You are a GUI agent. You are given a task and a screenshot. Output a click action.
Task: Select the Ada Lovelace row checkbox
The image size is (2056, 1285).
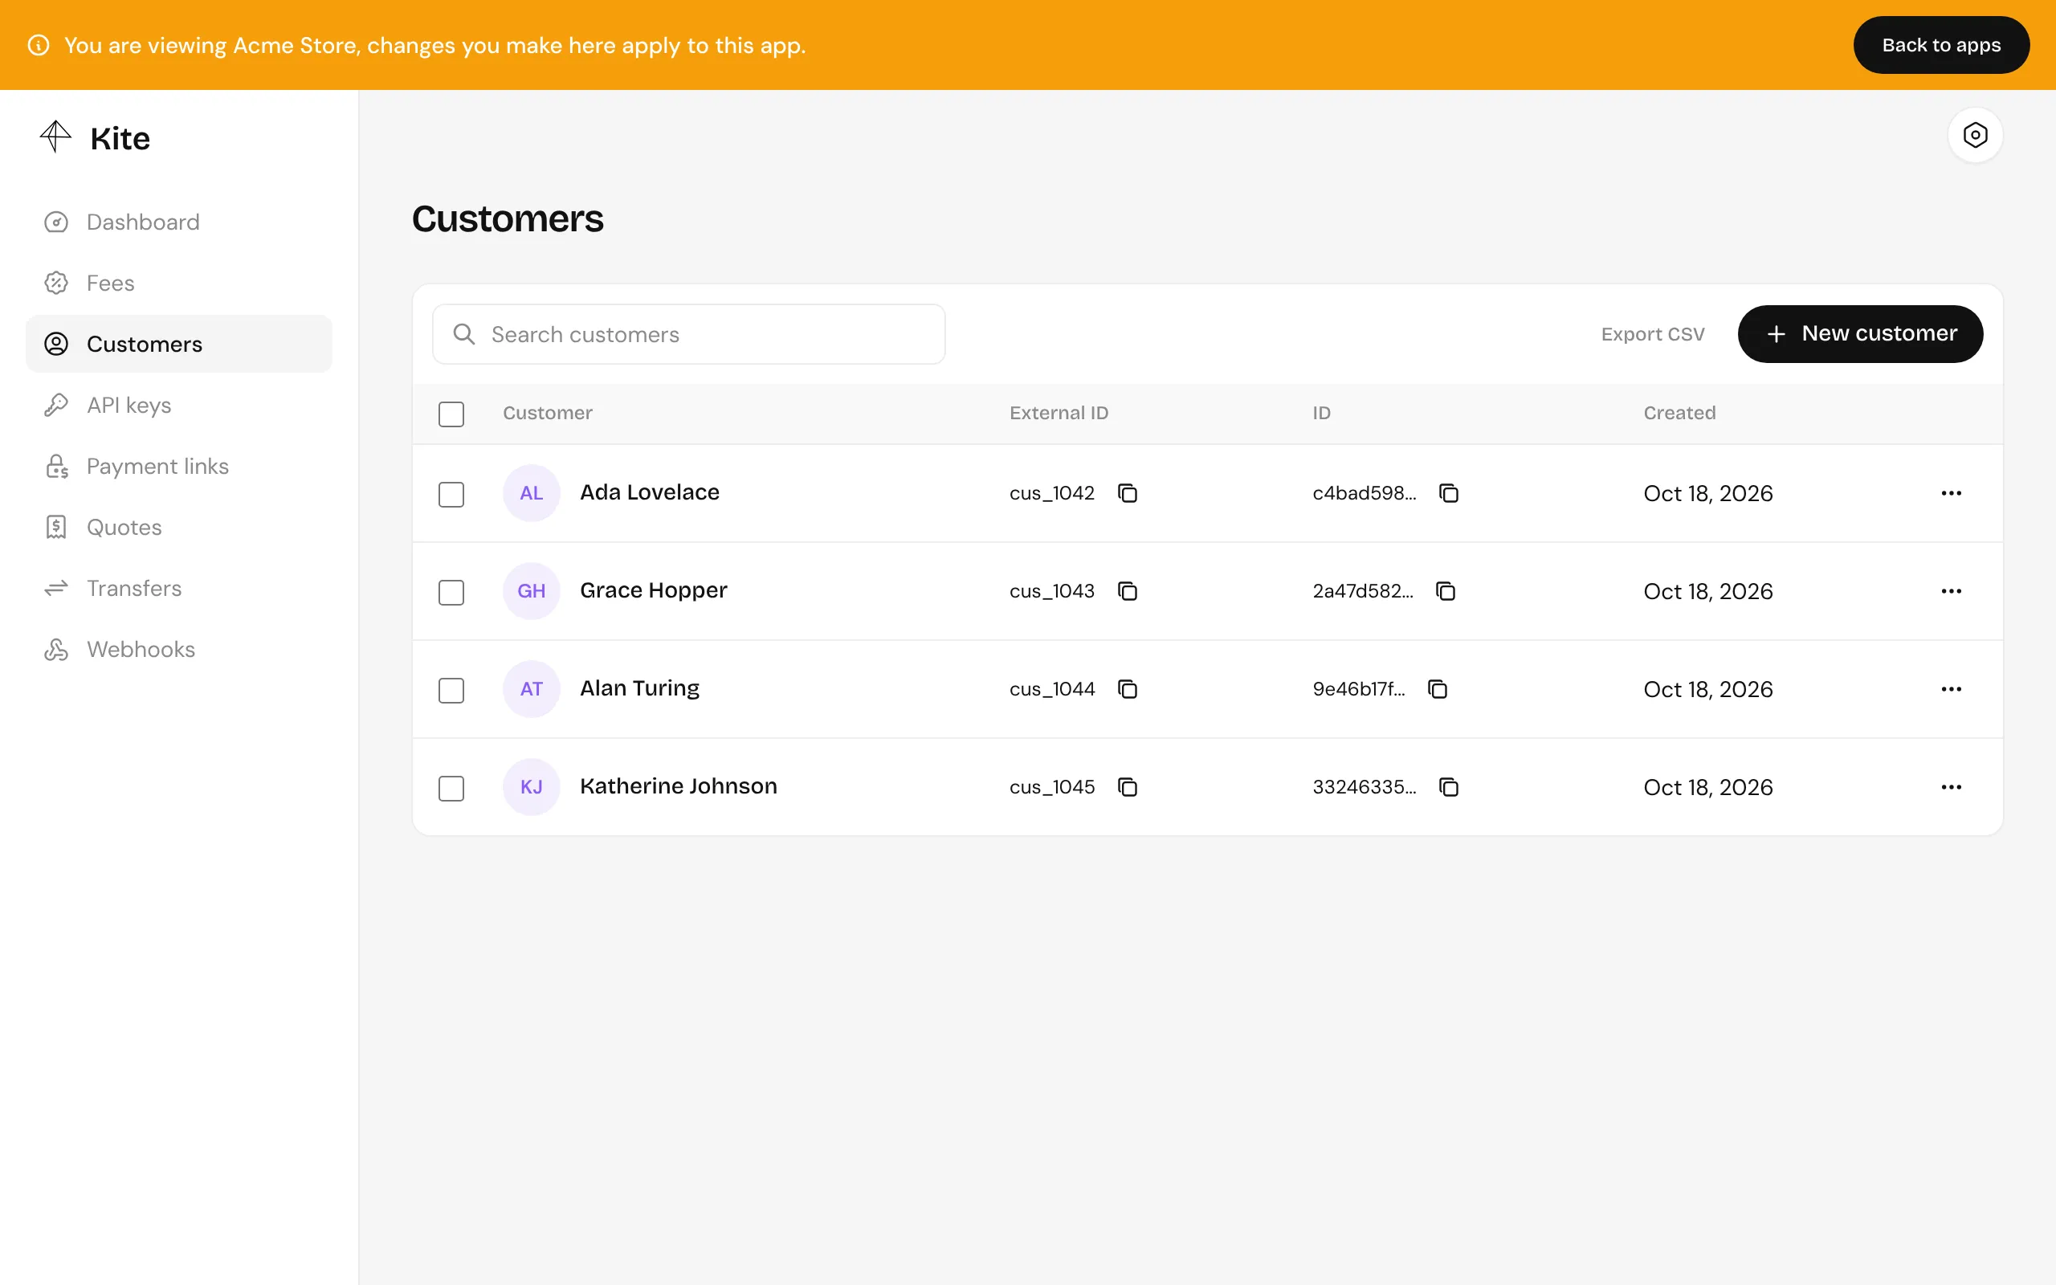click(x=451, y=494)
